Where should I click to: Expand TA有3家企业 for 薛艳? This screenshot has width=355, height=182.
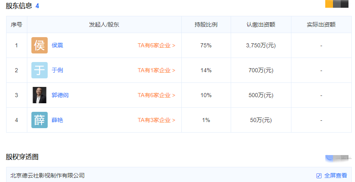click(x=157, y=120)
